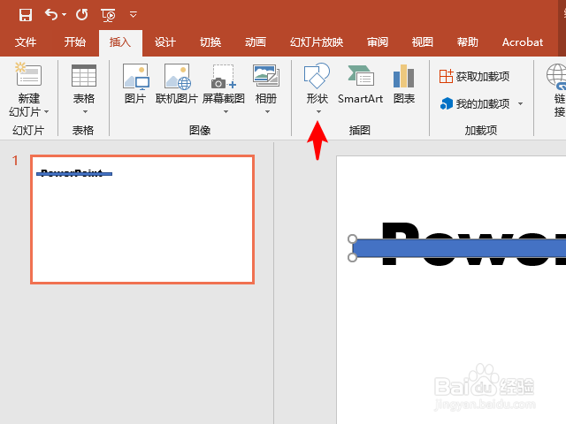The height and width of the screenshot is (424, 566).
Task: Open the 动画 animations tab
Action: (256, 42)
